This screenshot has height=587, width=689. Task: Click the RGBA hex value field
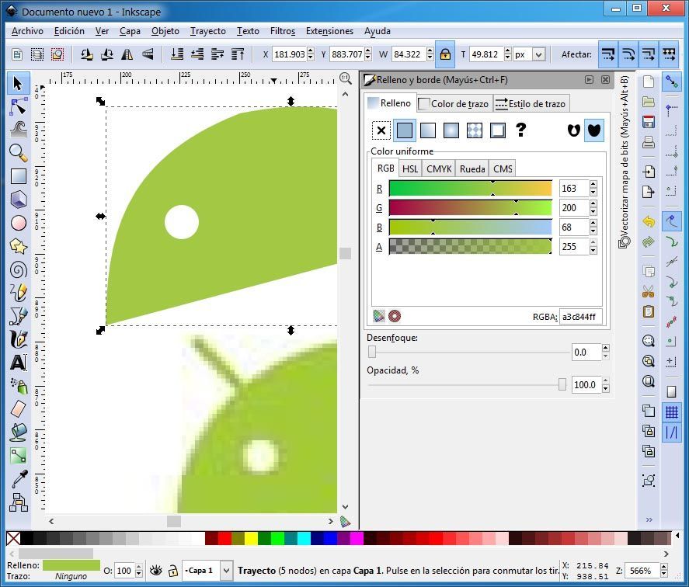point(580,317)
